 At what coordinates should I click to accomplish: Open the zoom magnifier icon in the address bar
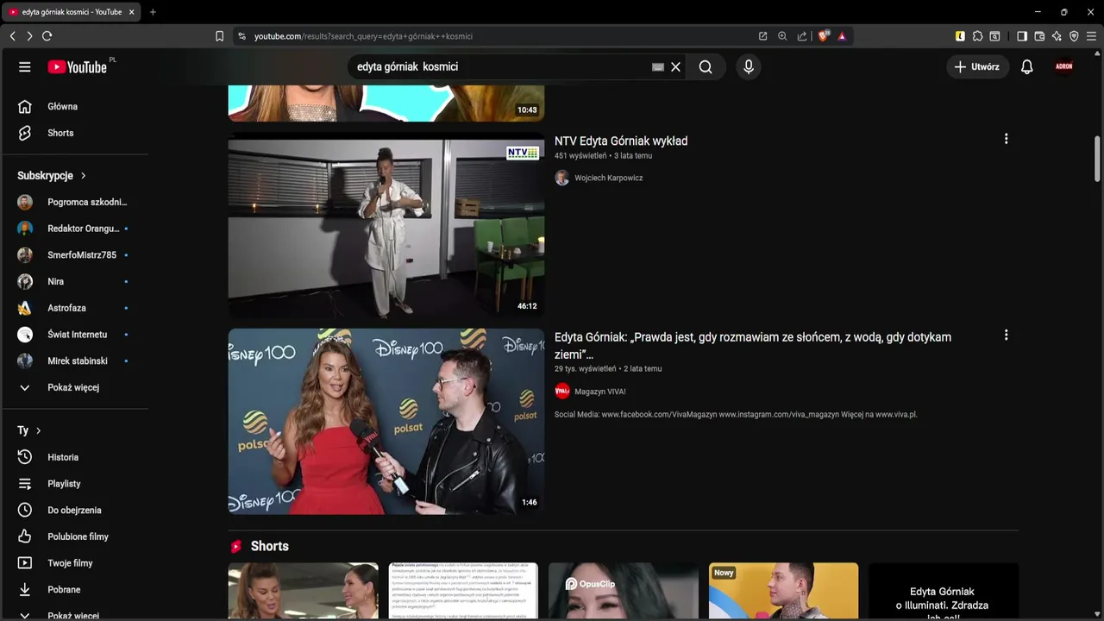782,36
